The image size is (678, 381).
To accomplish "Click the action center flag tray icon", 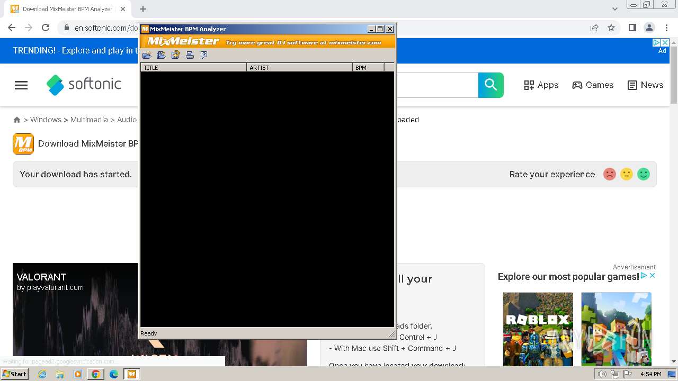I will click(x=628, y=374).
